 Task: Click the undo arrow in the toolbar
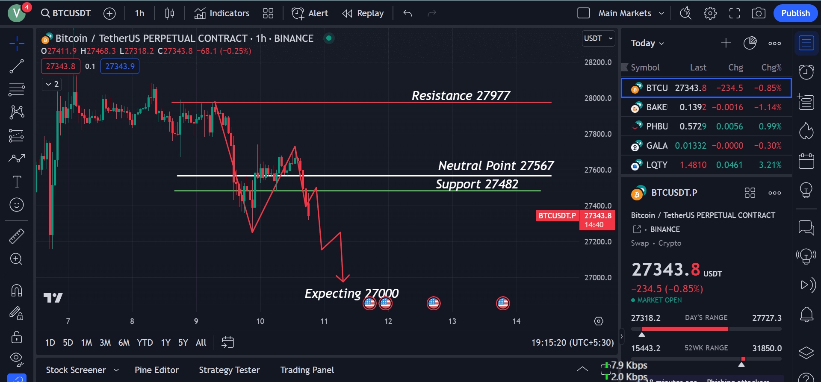407,13
